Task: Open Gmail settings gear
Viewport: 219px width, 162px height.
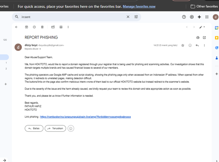Action: point(192,17)
